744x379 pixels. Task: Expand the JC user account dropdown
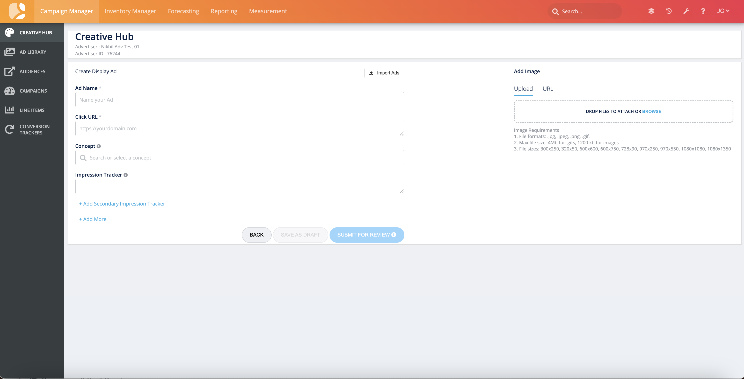tap(723, 11)
